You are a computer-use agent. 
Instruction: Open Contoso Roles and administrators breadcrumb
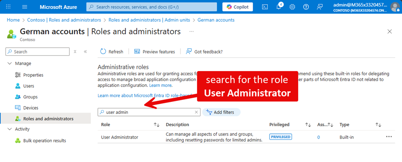(64, 20)
